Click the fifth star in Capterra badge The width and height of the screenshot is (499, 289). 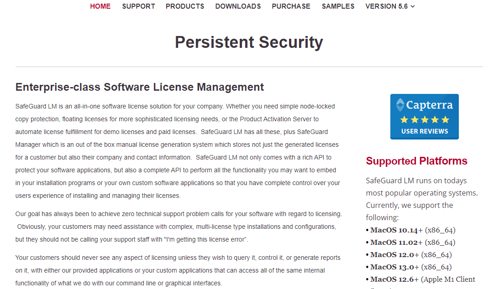click(445, 120)
